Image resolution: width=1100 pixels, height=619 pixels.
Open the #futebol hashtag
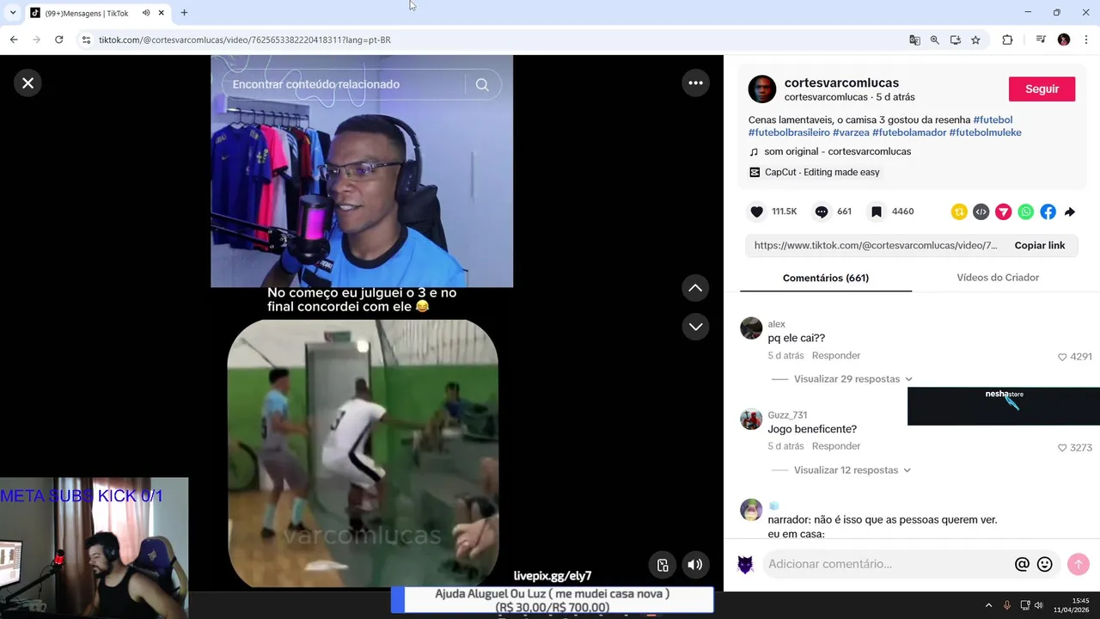click(x=993, y=120)
